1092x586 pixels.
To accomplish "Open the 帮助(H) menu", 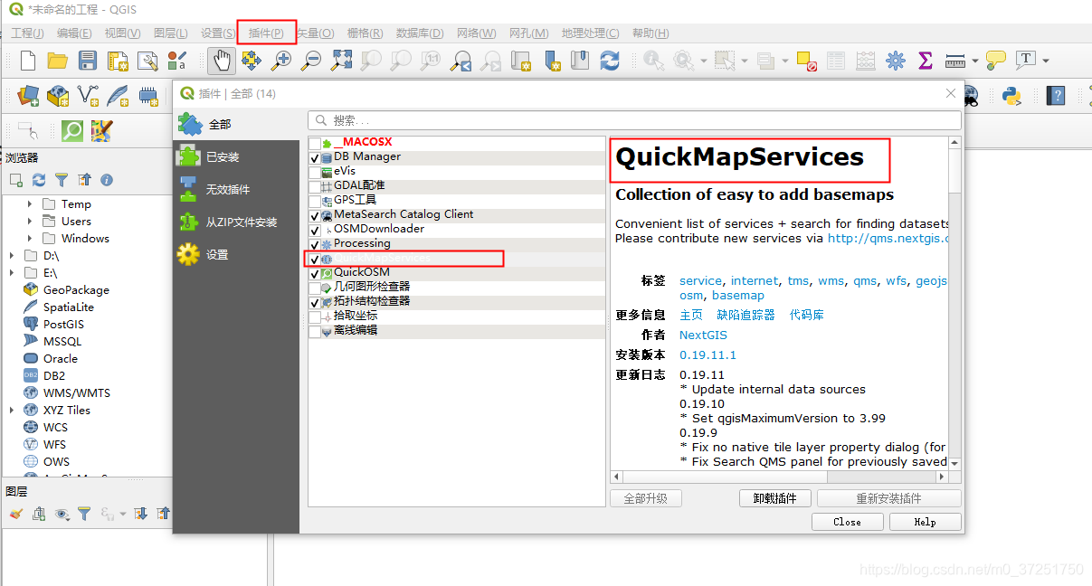I will point(650,33).
